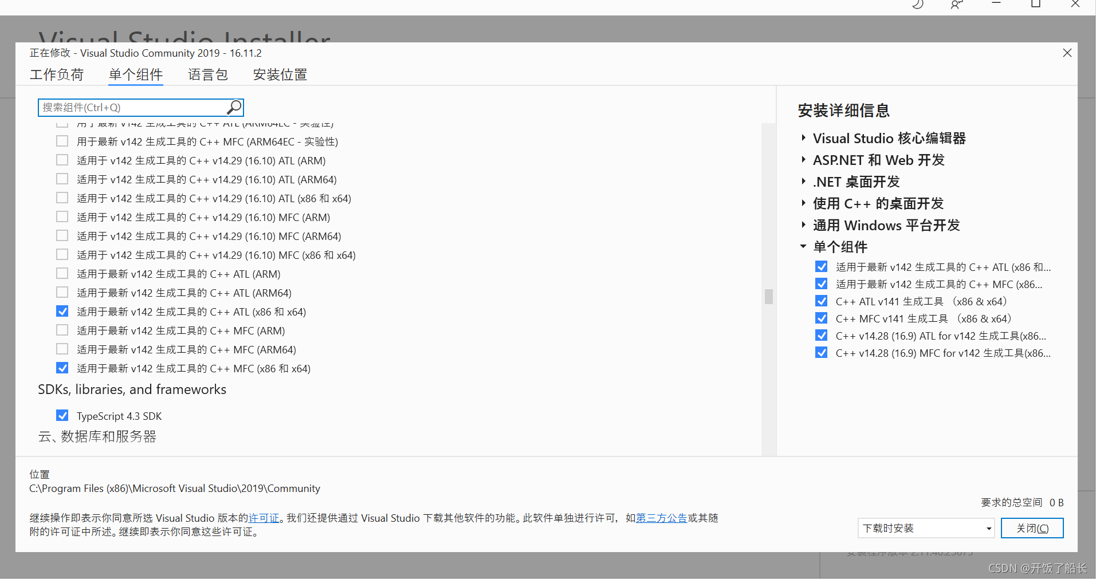Check latest v142 C++ ATL (ARM64) in list
Screen dimensions: 1096x579
62,292
